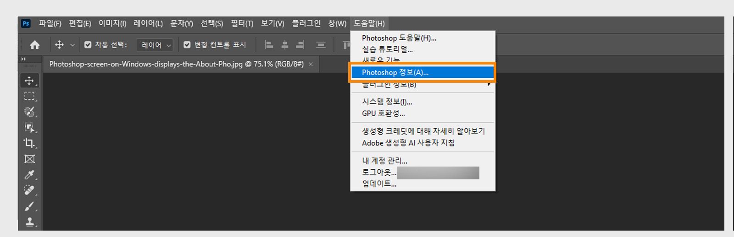Open the tool preset picker chevron
The height and width of the screenshot is (237, 734).
coord(72,45)
